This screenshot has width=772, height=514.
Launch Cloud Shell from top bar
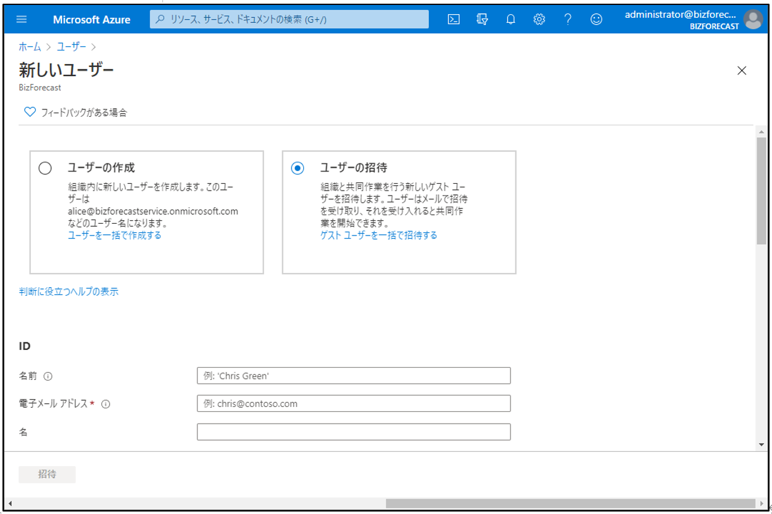453,19
